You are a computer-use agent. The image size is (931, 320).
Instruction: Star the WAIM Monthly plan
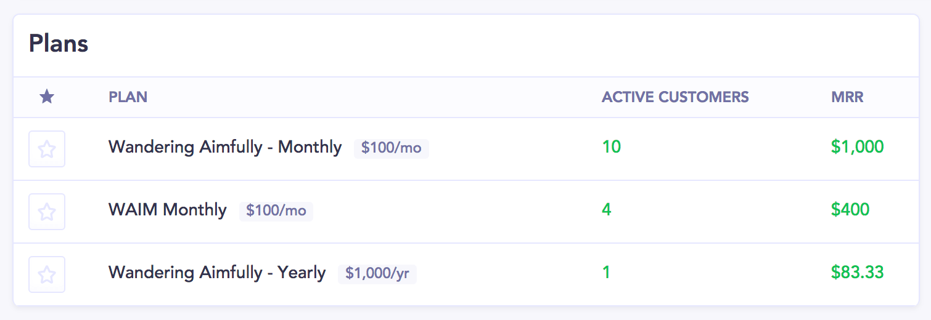[x=47, y=212]
